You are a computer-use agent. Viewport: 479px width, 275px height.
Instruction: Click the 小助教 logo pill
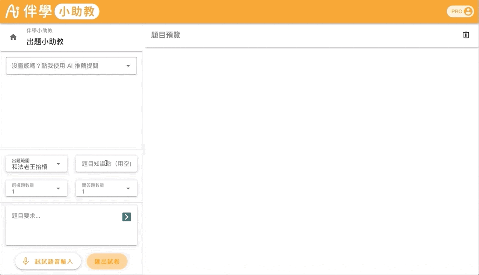[x=77, y=11]
